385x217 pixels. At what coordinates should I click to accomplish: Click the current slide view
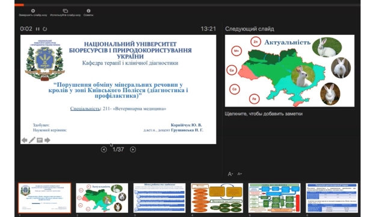119,90
